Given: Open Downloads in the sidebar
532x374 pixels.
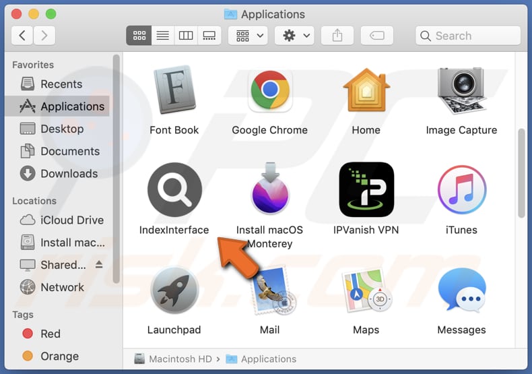Looking at the screenshot, I should click(57, 173).
